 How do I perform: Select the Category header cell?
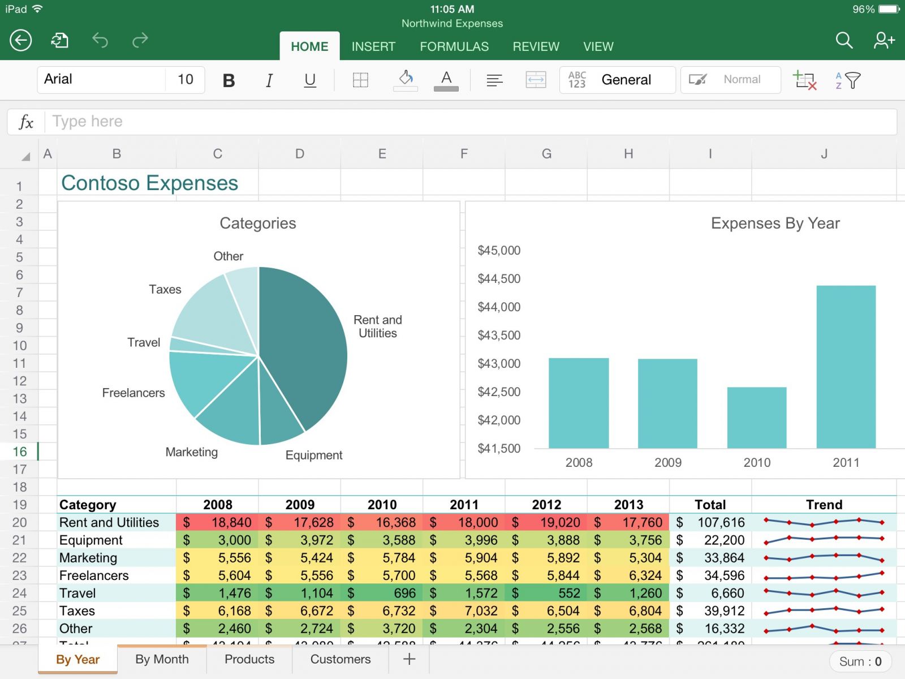pos(117,505)
